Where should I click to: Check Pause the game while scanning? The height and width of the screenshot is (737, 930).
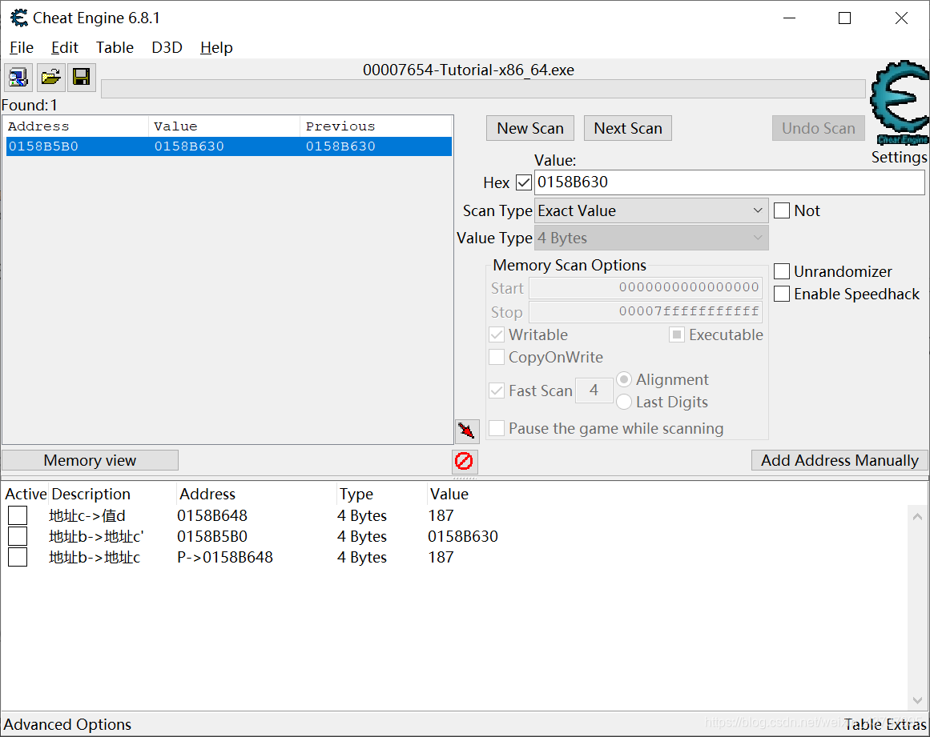pyautogui.click(x=497, y=428)
